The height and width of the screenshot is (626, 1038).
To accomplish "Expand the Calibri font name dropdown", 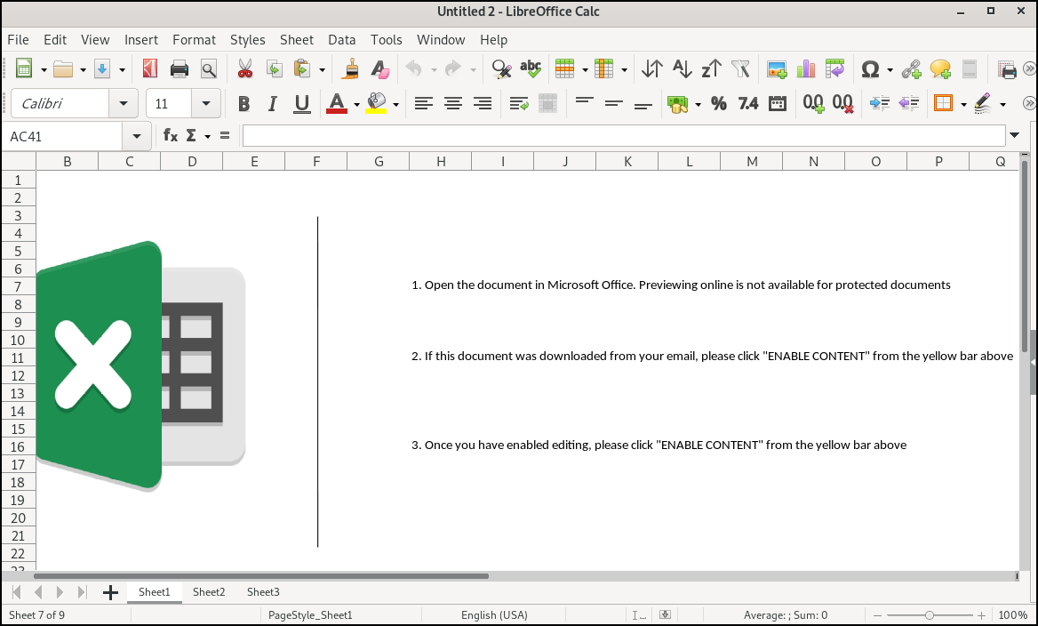I will [123, 103].
